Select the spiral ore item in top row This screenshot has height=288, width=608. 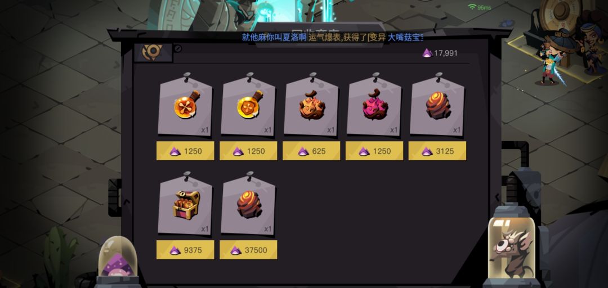(x=438, y=106)
